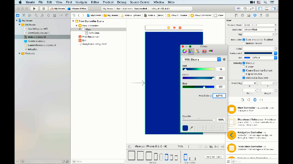This screenshot has height=164, width=293.
Task: Expand the Products group
Action: [20, 53]
